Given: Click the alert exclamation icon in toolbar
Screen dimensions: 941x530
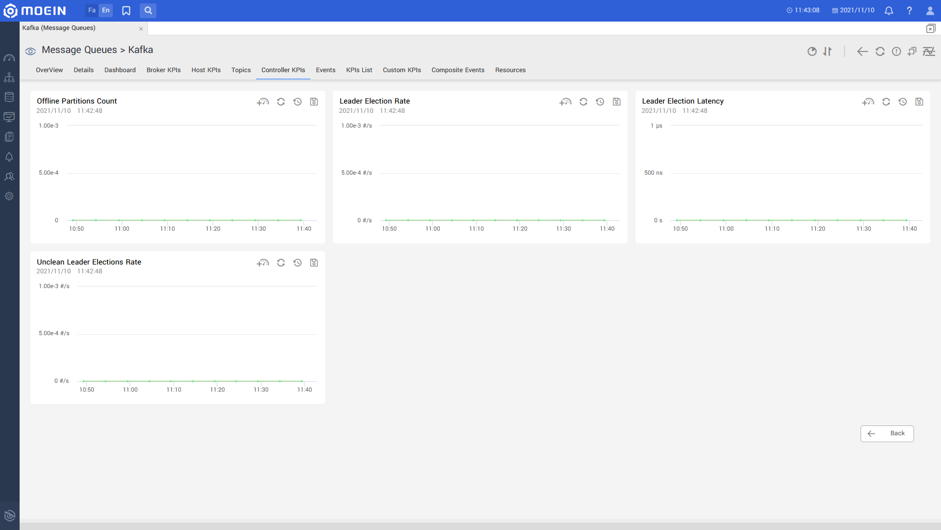Looking at the screenshot, I should click(896, 52).
